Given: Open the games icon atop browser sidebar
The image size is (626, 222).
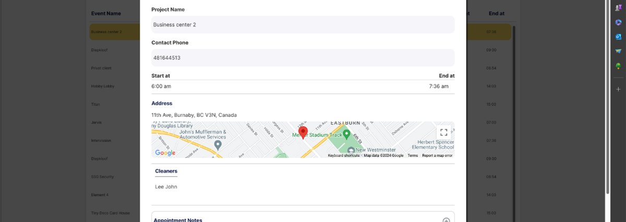Looking at the screenshot, I should pyautogui.click(x=618, y=7).
